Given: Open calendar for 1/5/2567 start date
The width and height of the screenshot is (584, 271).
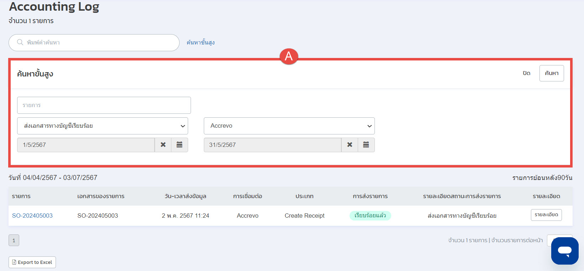Looking at the screenshot, I should tap(180, 145).
